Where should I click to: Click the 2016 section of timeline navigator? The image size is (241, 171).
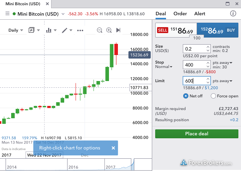86,165
